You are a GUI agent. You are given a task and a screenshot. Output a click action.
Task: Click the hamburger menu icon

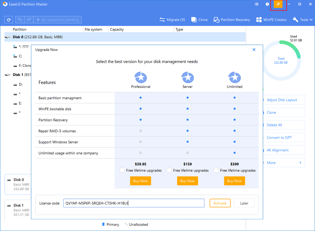click(256, 4)
